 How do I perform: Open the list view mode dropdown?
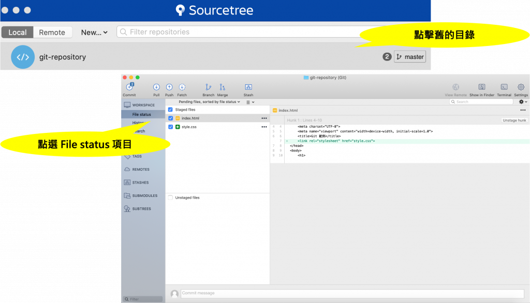click(250, 102)
